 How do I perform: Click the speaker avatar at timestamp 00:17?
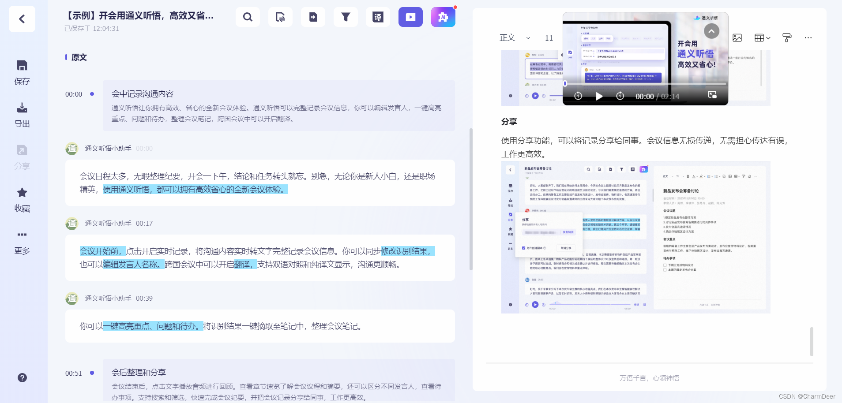71,224
